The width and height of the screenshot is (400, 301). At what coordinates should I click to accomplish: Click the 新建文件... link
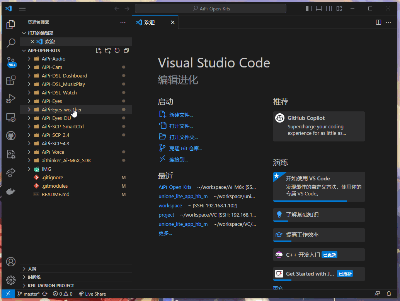click(181, 115)
